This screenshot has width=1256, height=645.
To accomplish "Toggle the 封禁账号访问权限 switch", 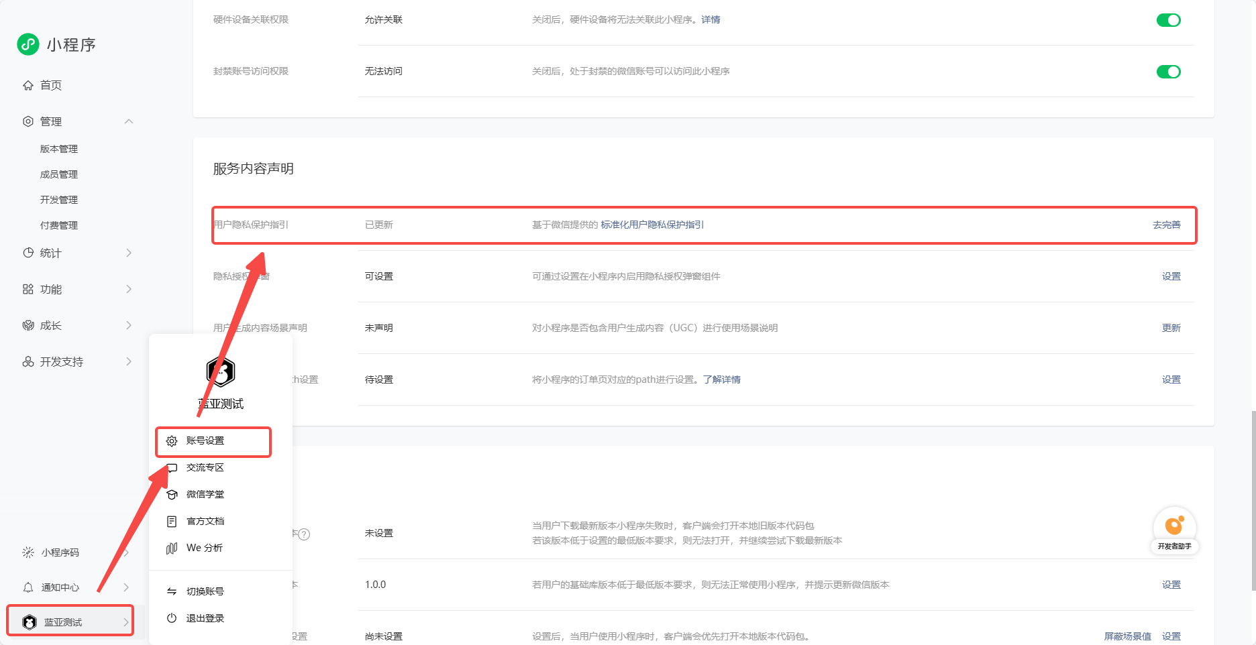I will point(1168,72).
